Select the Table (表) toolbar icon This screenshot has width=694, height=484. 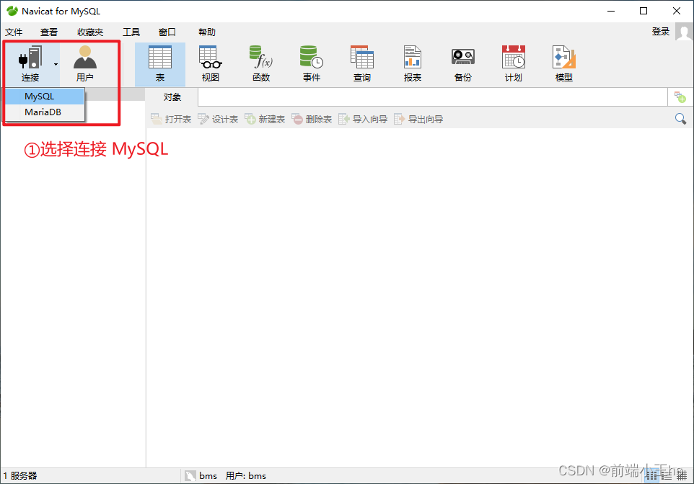(159, 64)
